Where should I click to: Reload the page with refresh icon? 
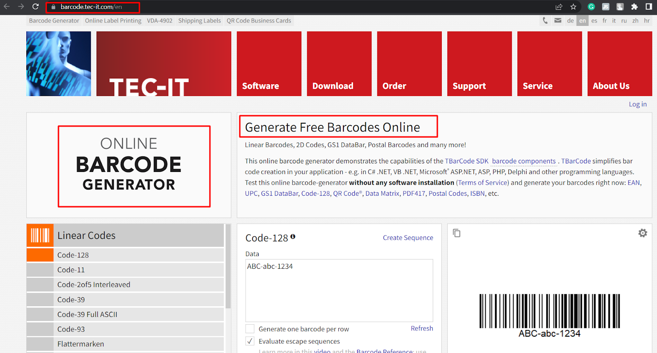(36, 7)
